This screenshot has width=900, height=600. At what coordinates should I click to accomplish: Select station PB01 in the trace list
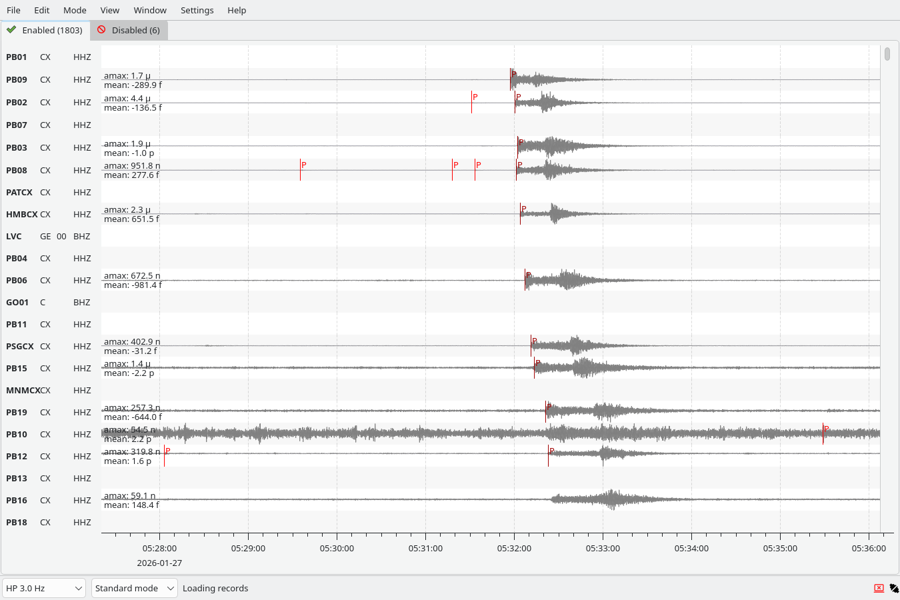pyautogui.click(x=17, y=57)
